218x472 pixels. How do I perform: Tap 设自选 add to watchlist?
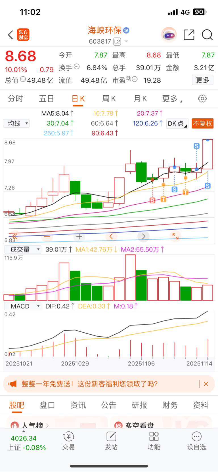point(196,441)
